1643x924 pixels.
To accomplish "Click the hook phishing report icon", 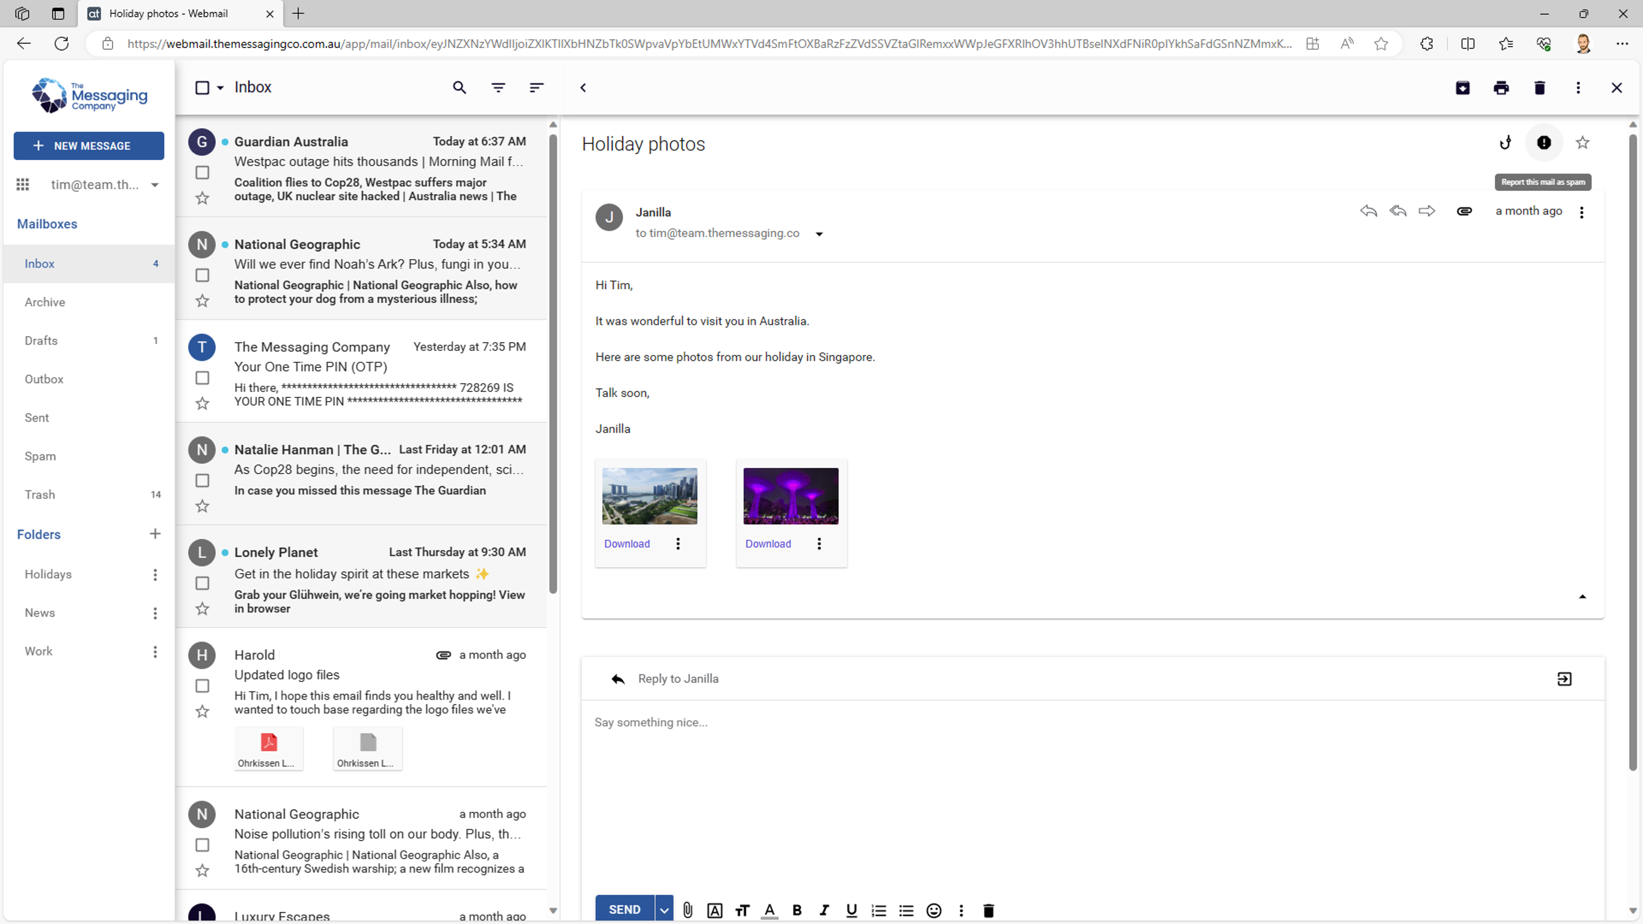I will pyautogui.click(x=1505, y=143).
